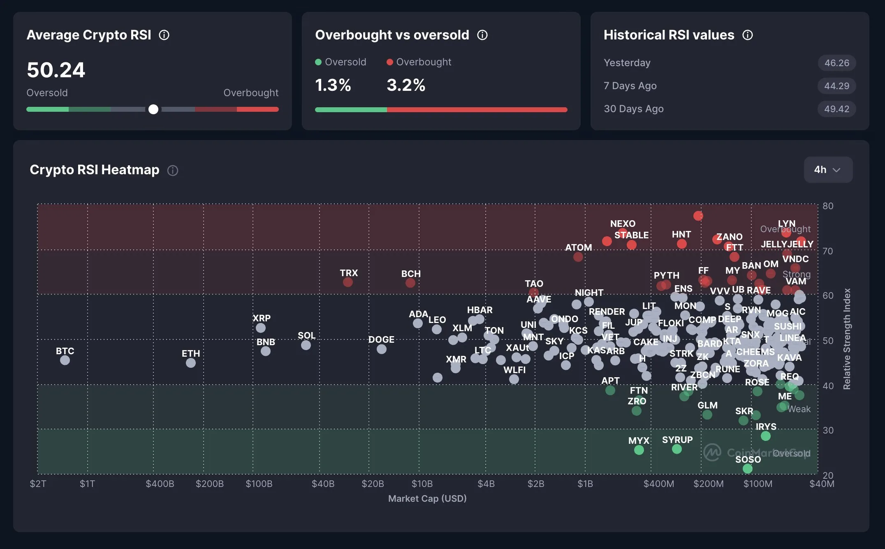Open the 4h timeframe dropdown
The width and height of the screenshot is (885, 549).
(x=828, y=170)
